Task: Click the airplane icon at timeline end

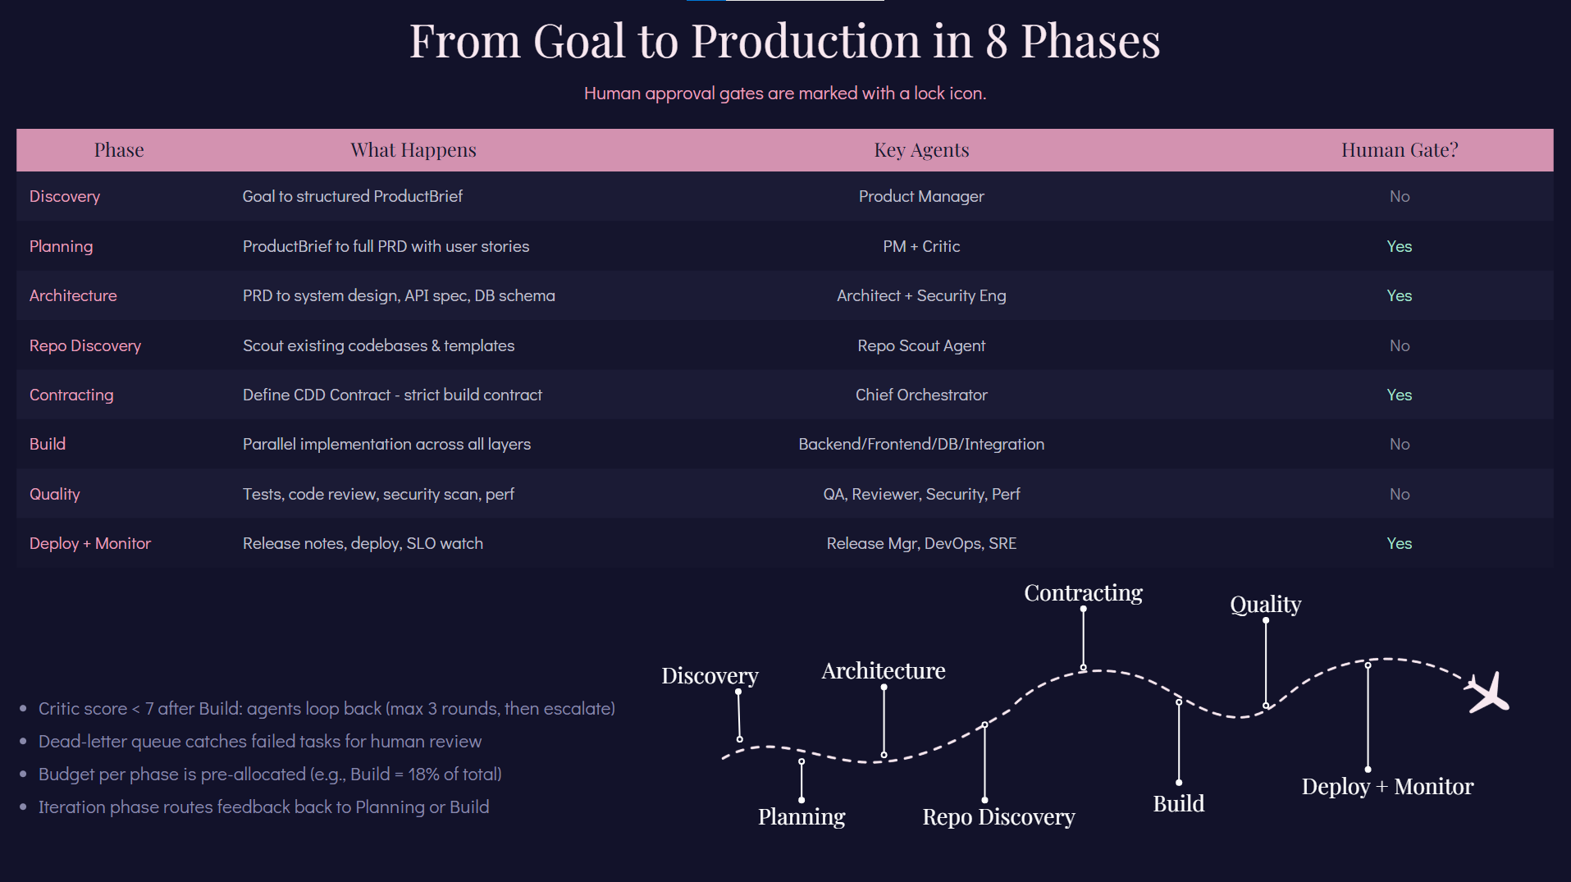Action: 1487,693
